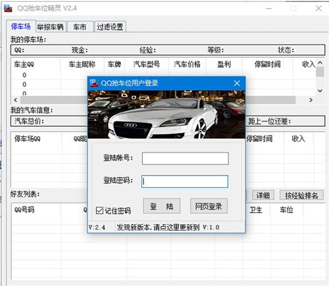Click parking table scroll up arrow

pyautogui.click(x=320, y=62)
